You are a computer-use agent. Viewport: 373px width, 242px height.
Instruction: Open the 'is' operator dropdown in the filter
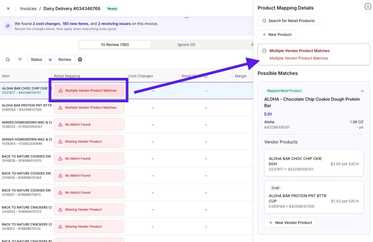(50, 60)
